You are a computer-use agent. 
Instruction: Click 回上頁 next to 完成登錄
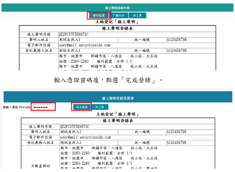(99, 107)
